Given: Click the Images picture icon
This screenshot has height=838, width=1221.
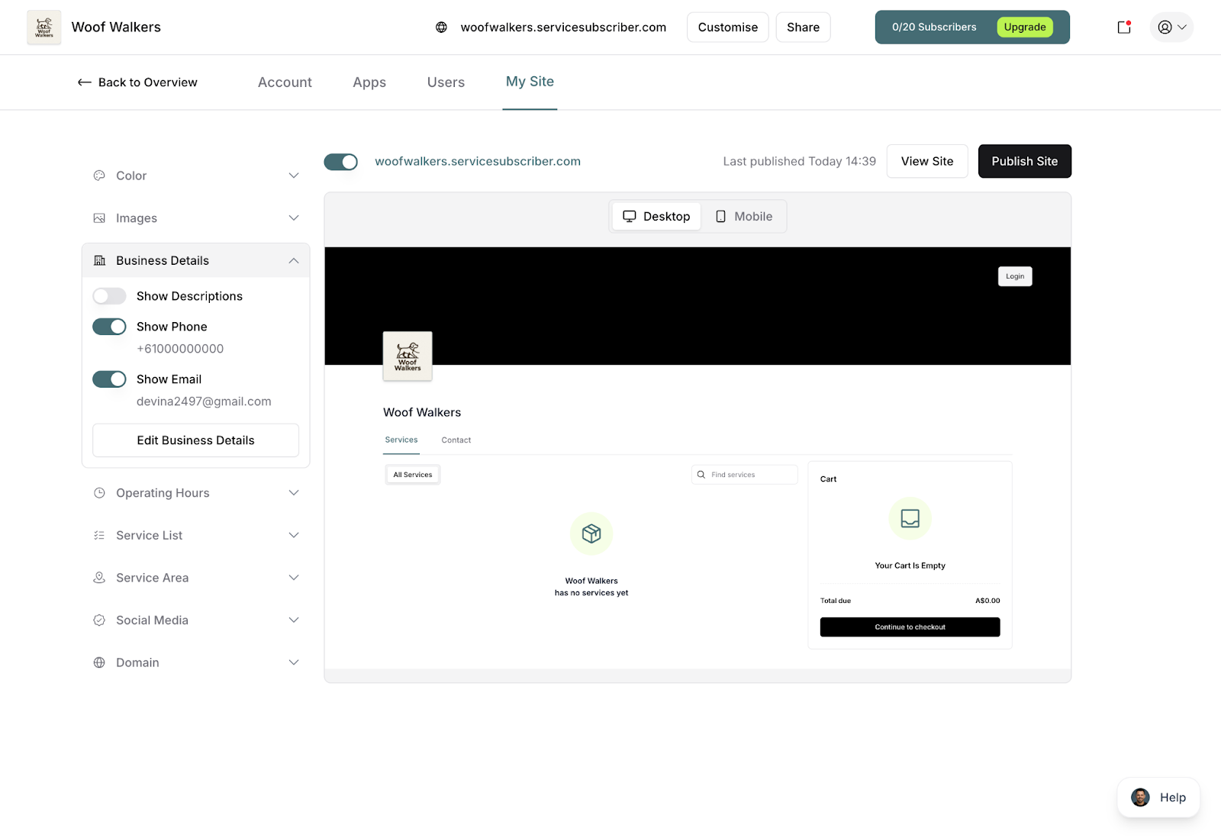Looking at the screenshot, I should 99,218.
